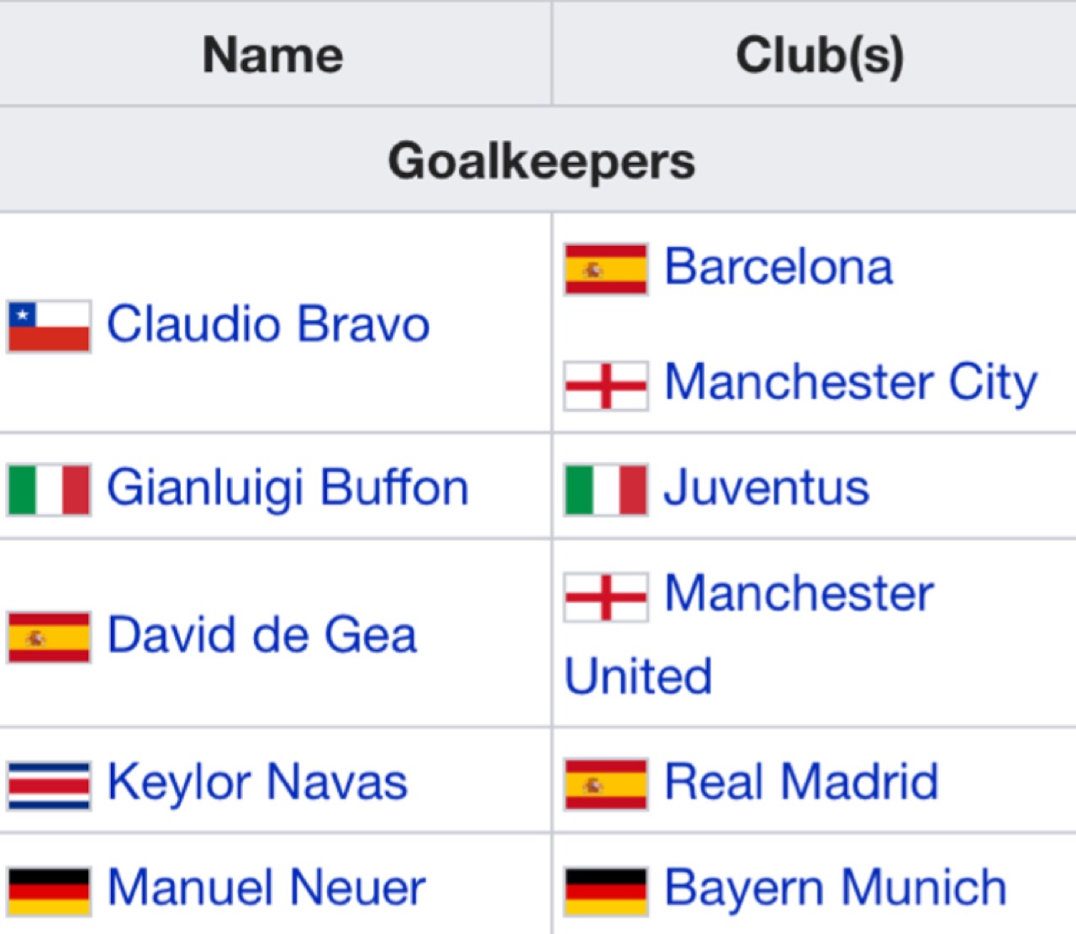
Task: Click the Name column header
Action: (x=273, y=55)
